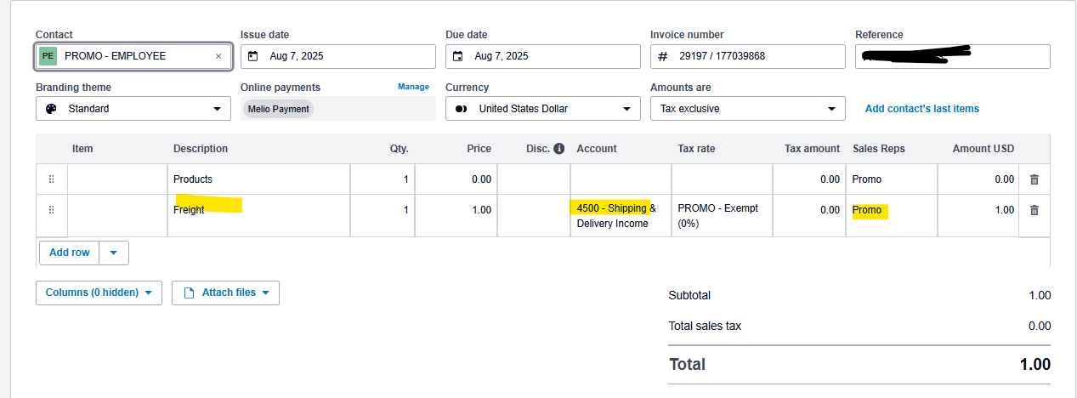Open the Due date calendar picker
This screenshot has width=1077, height=398.
[x=458, y=57]
